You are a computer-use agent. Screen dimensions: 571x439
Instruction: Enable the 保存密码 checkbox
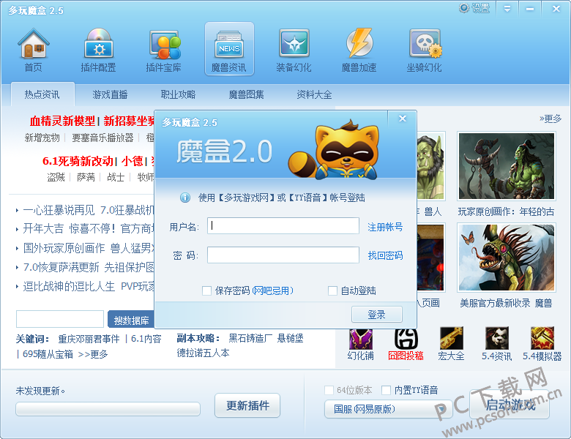(x=207, y=290)
